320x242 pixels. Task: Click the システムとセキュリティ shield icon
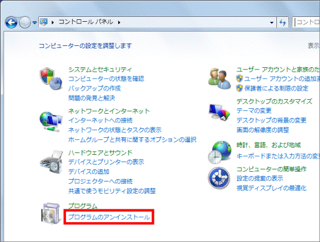(51, 79)
